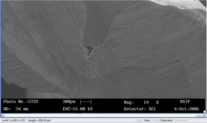This screenshot has width=207, height=123.
Task: Select the vertical measurement line on image
Action: (87, 68)
